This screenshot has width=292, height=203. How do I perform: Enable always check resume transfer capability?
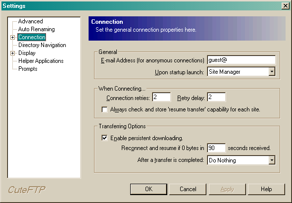pyautogui.click(x=104, y=109)
